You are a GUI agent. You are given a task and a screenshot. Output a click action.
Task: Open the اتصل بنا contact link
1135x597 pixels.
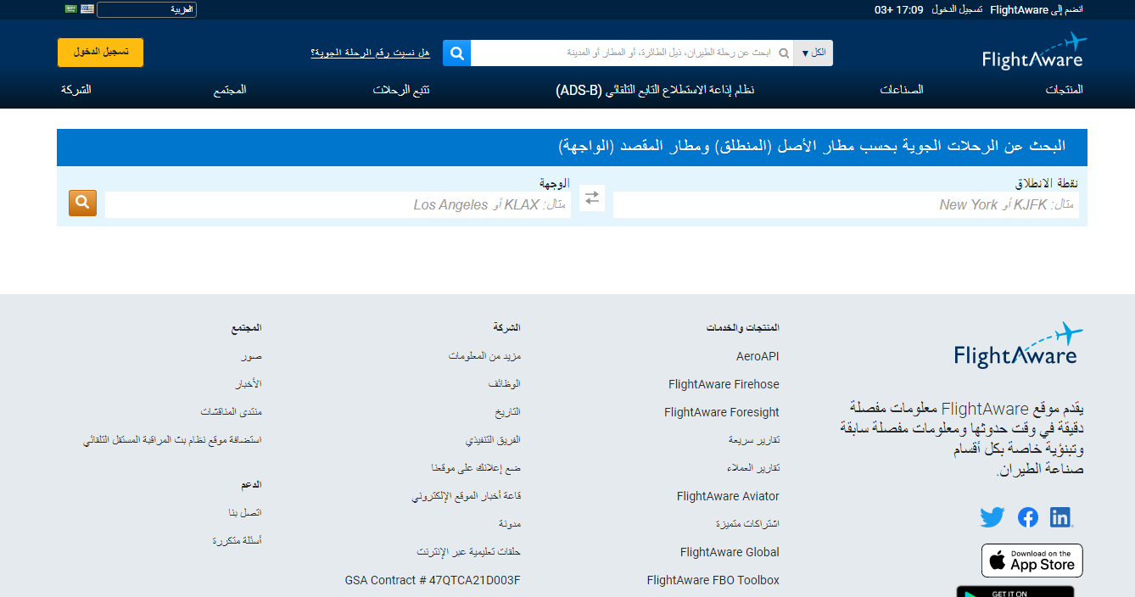pos(244,513)
